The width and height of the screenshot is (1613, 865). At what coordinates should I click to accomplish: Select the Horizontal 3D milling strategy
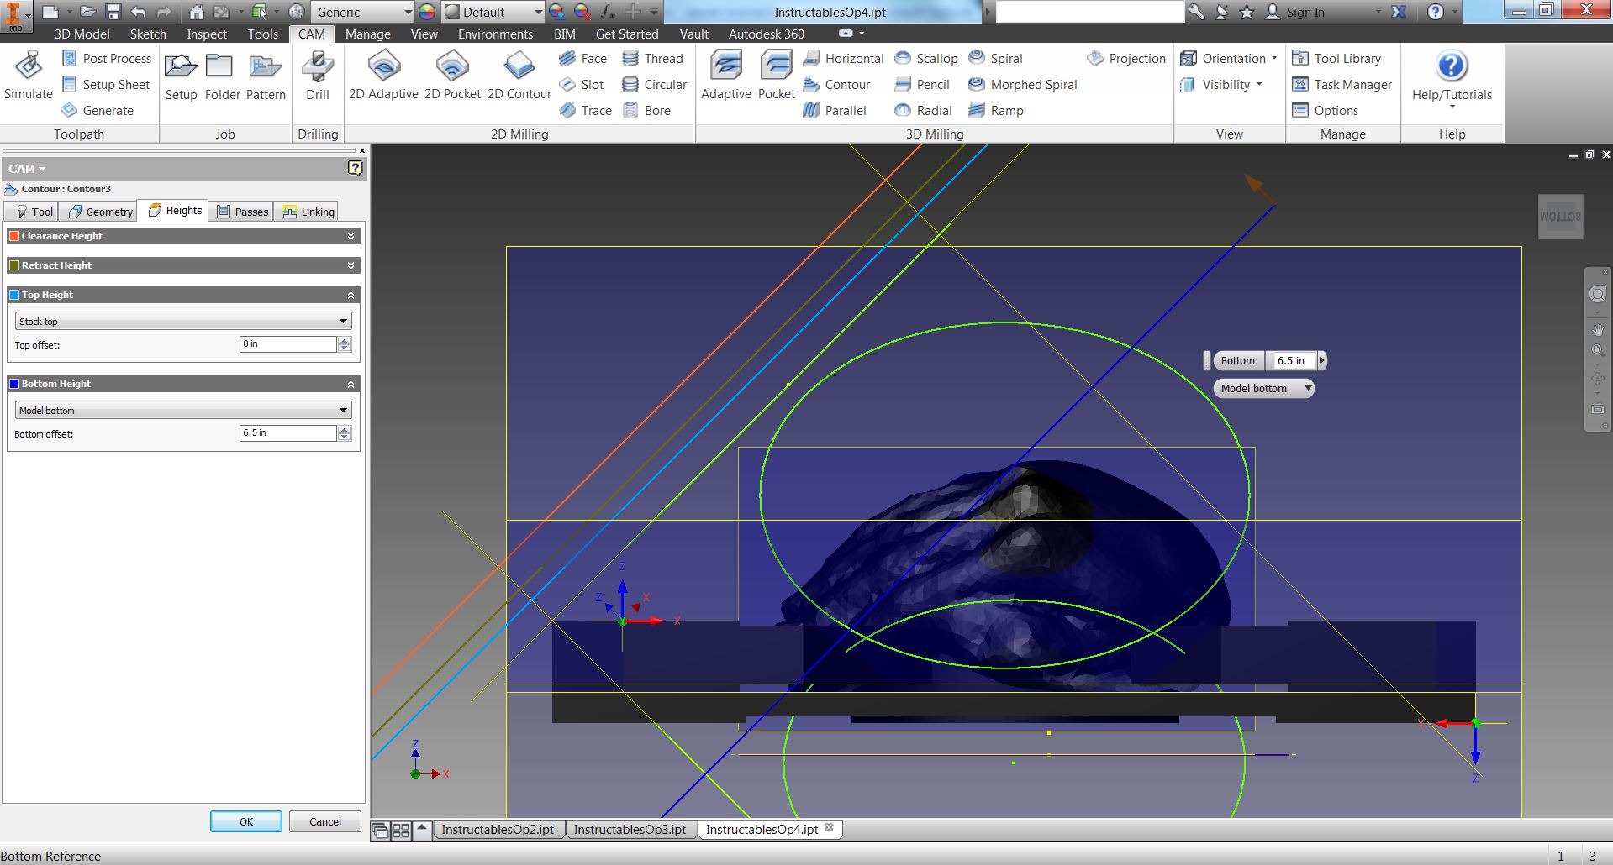[x=843, y=59]
